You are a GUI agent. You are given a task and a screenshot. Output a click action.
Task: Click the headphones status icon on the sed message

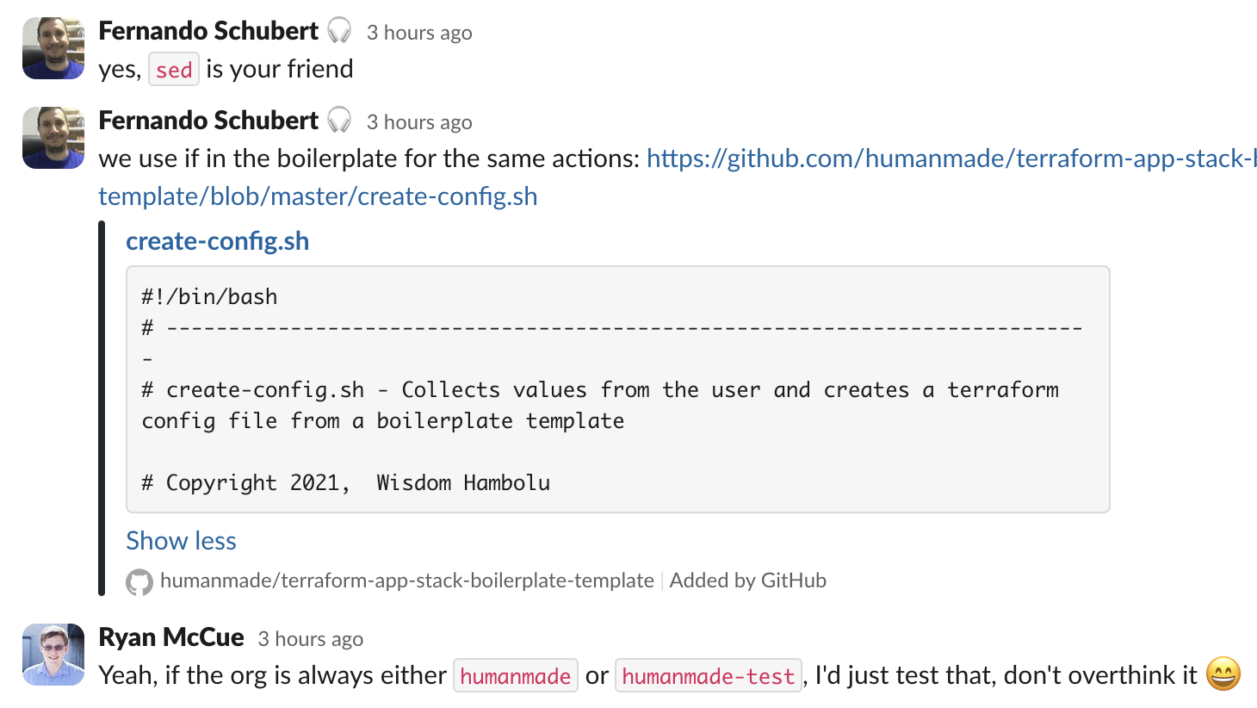click(x=340, y=31)
